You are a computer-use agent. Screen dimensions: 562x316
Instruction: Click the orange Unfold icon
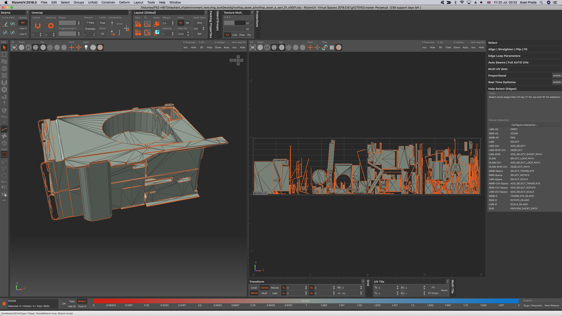pyautogui.click(x=38, y=26)
